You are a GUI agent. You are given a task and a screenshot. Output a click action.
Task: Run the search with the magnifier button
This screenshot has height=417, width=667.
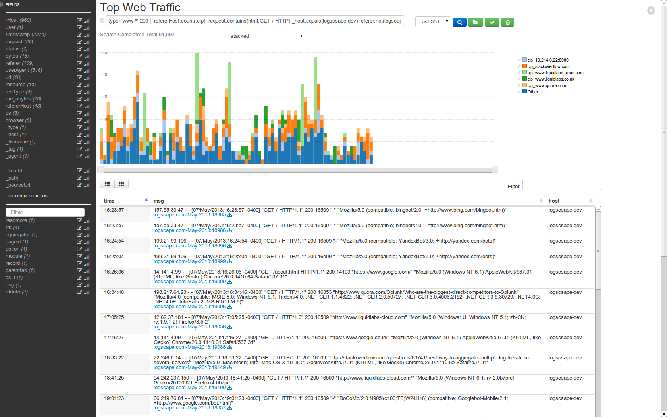point(459,22)
